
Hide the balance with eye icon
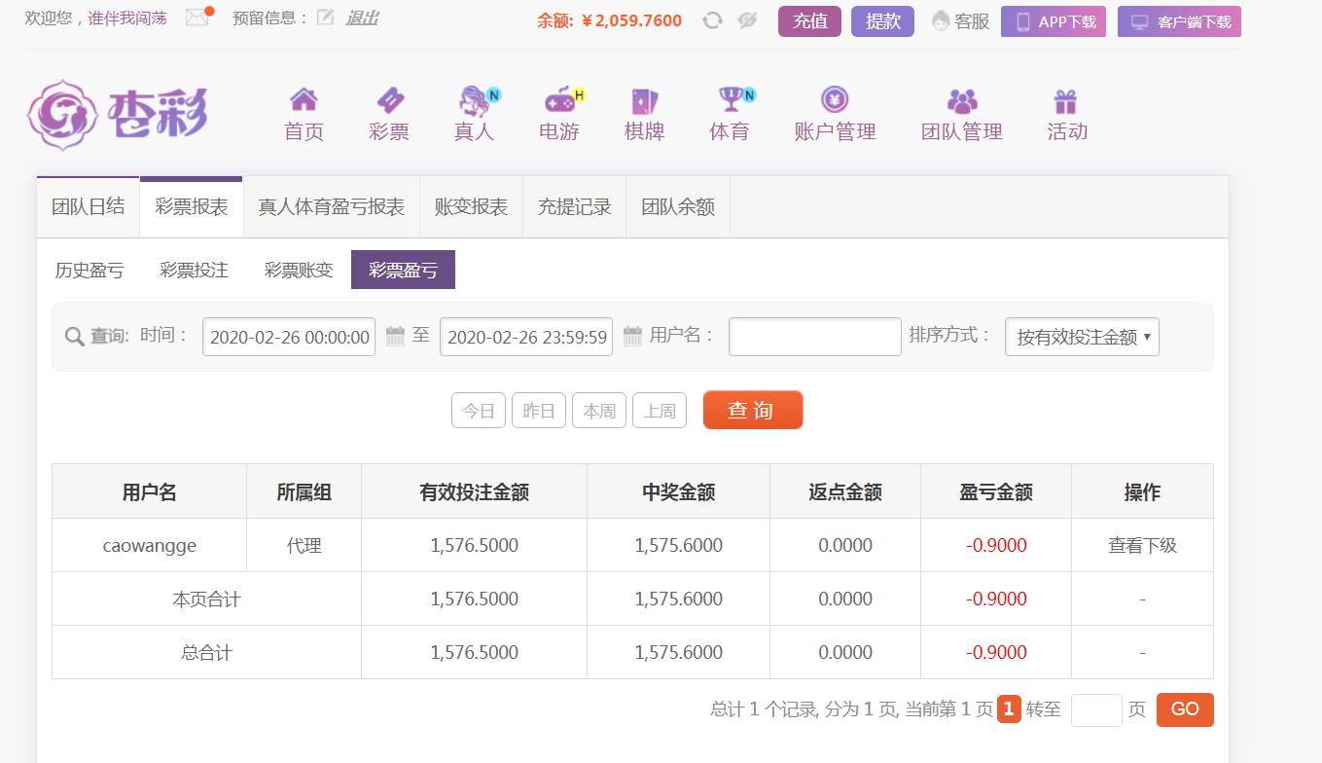[x=747, y=20]
